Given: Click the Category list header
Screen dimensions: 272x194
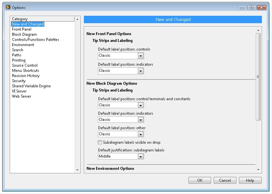Looking at the screenshot, I should (42, 19).
